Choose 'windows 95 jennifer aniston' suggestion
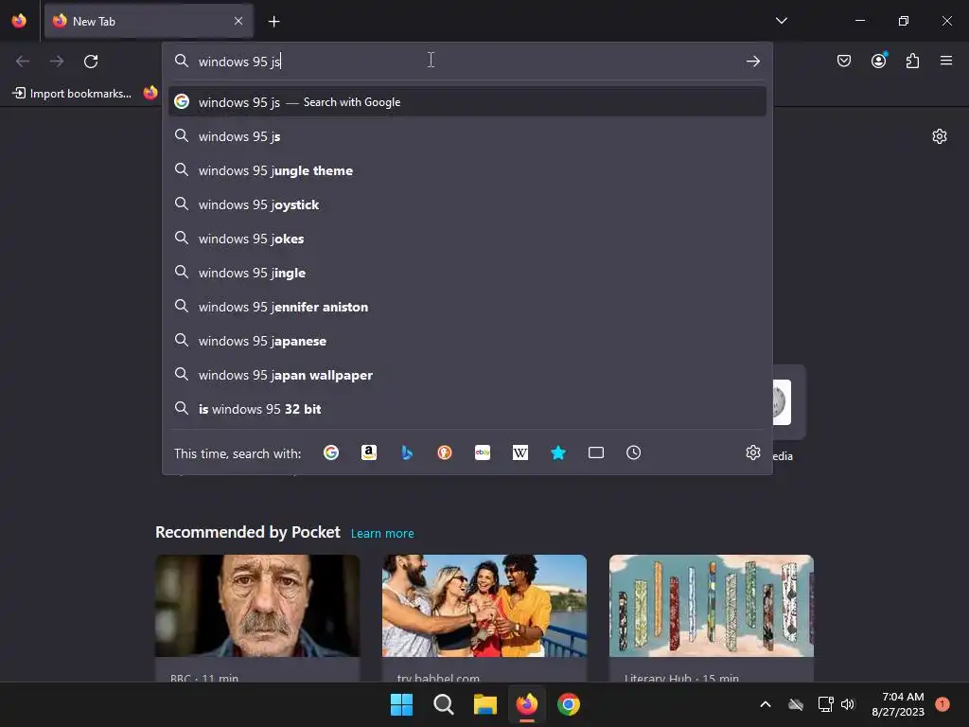This screenshot has width=969, height=727. [467, 307]
